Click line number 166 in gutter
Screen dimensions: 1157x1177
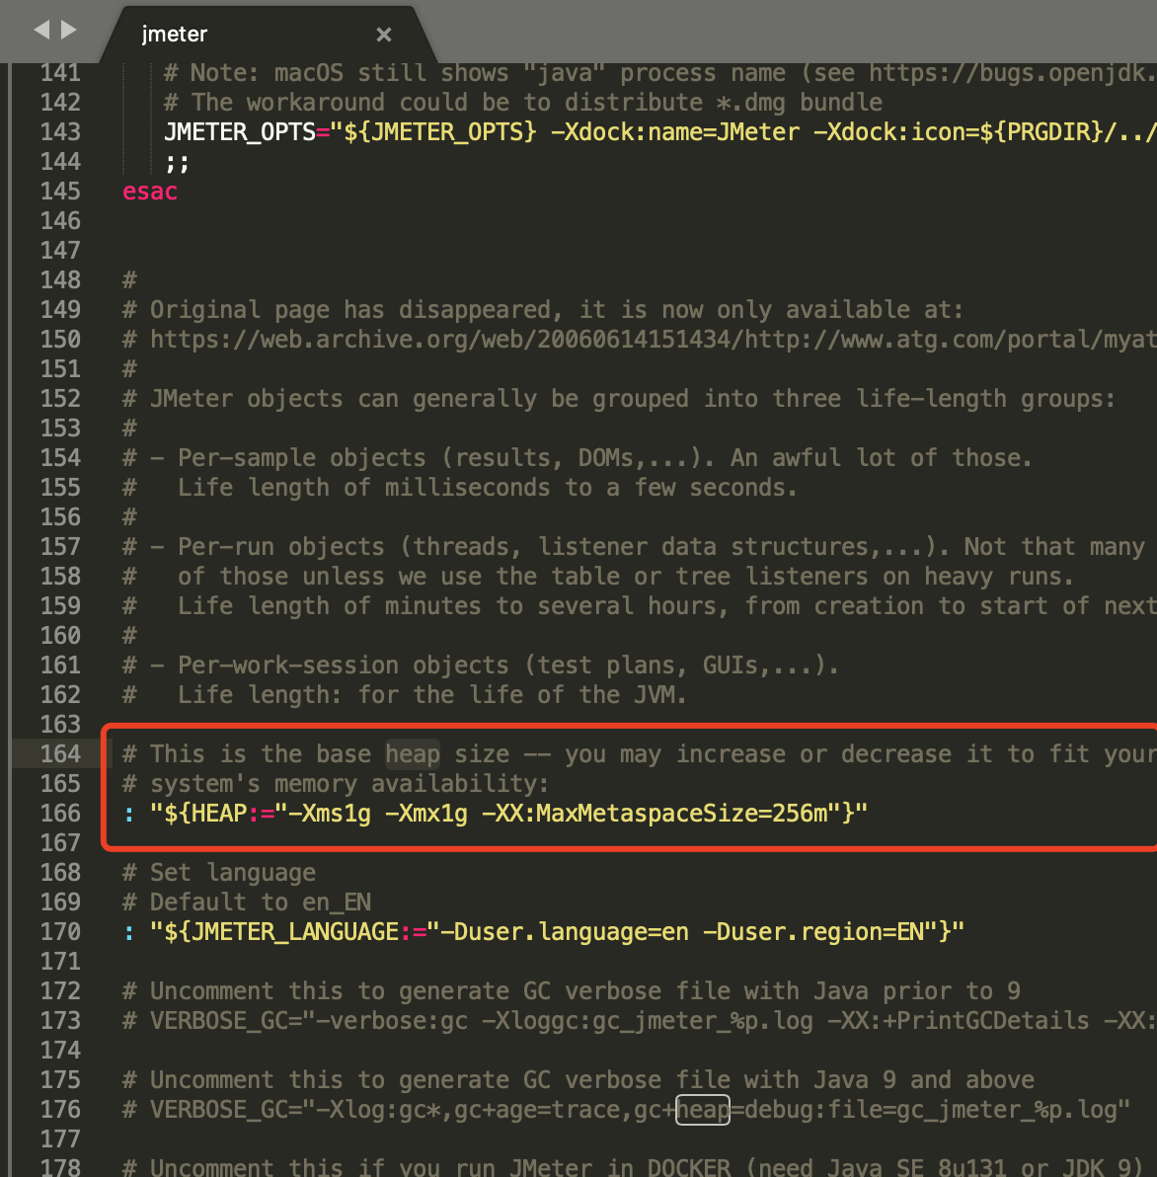(x=60, y=813)
